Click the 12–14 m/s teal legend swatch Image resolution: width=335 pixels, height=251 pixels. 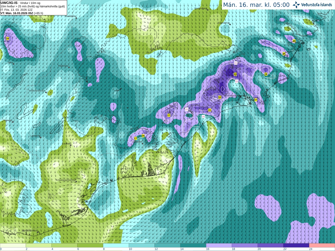(x=167, y=245)
